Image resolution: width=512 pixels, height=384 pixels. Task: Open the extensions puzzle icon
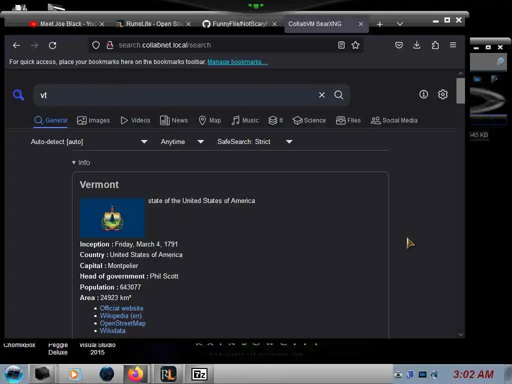tap(435, 45)
